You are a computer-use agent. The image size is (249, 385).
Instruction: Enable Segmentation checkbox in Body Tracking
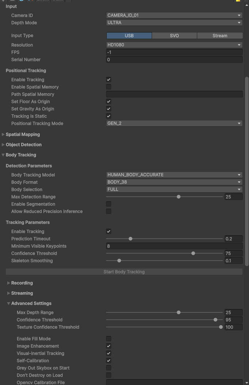click(109, 204)
